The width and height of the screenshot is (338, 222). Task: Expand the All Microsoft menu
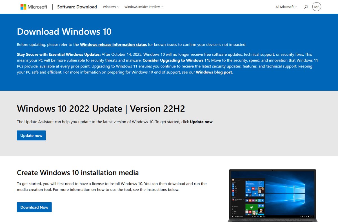coord(286,7)
